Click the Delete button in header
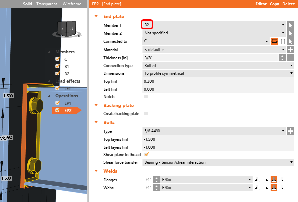Screen dimensions: 298x202 tap(288, 4)
